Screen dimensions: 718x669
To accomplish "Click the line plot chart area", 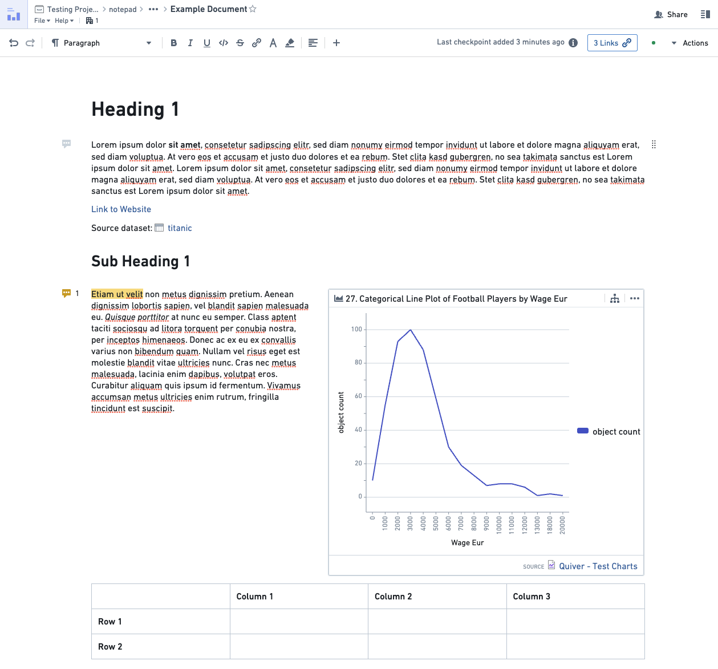I will pos(467,413).
